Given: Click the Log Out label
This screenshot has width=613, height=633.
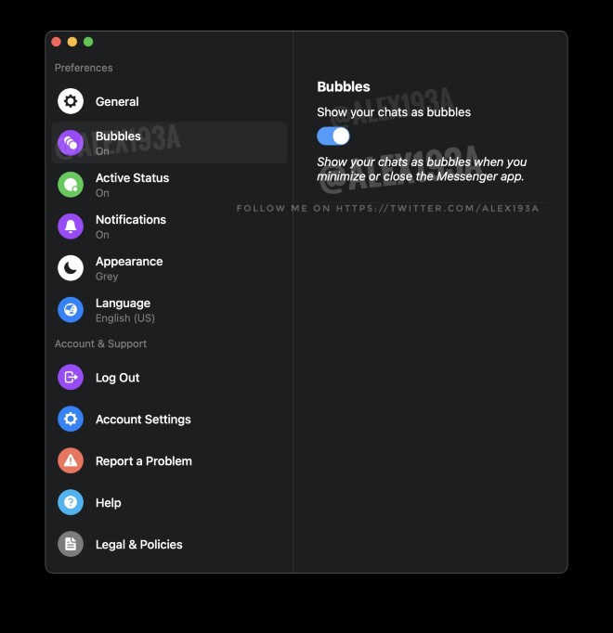Looking at the screenshot, I should [117, 378].
